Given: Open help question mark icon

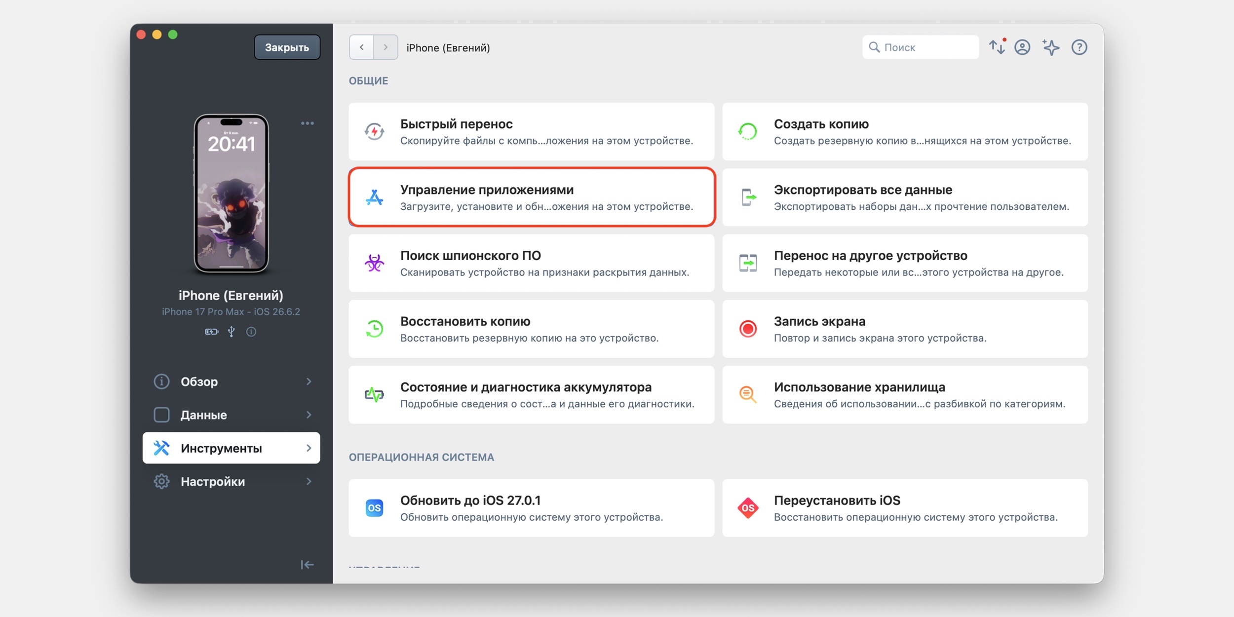Looking at the screenshot, I should 1079,47.
